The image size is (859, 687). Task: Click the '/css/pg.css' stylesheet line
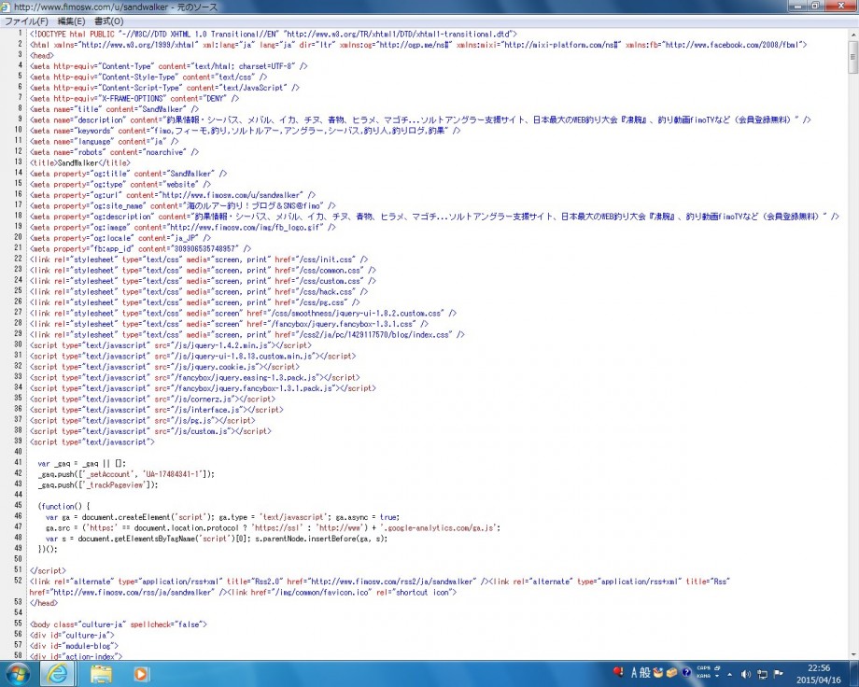(194, 302)
